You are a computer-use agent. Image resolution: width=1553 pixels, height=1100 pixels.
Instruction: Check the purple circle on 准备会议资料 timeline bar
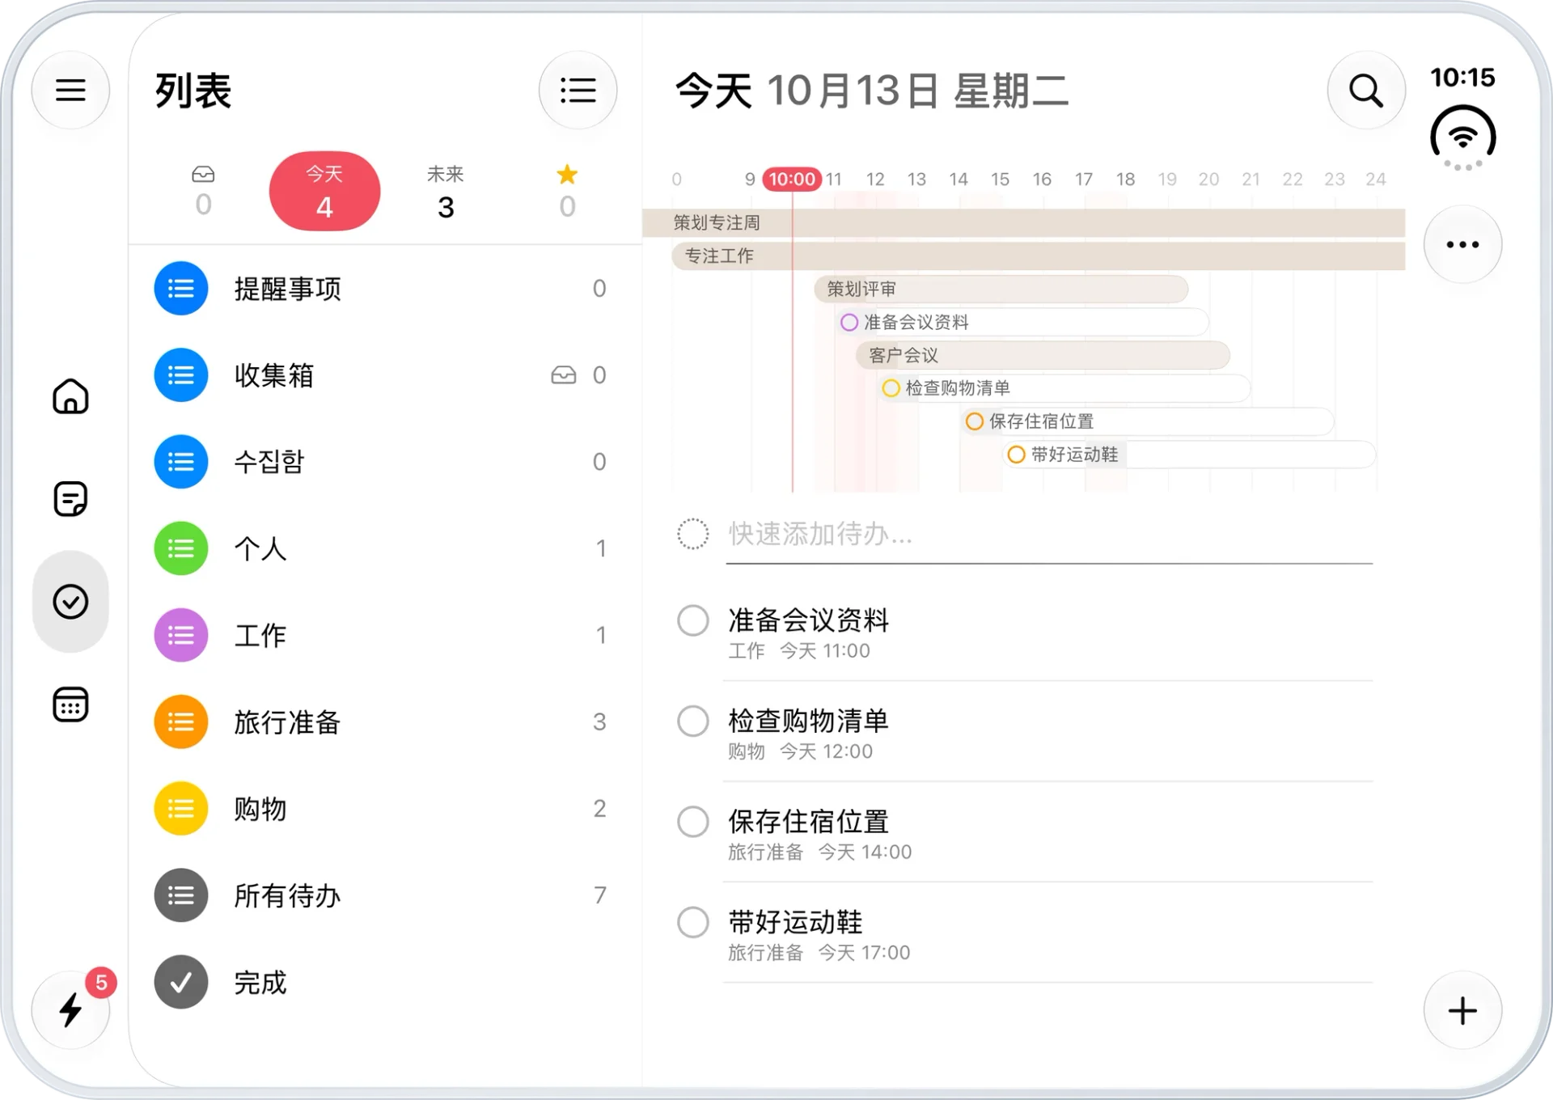point(849,323)
